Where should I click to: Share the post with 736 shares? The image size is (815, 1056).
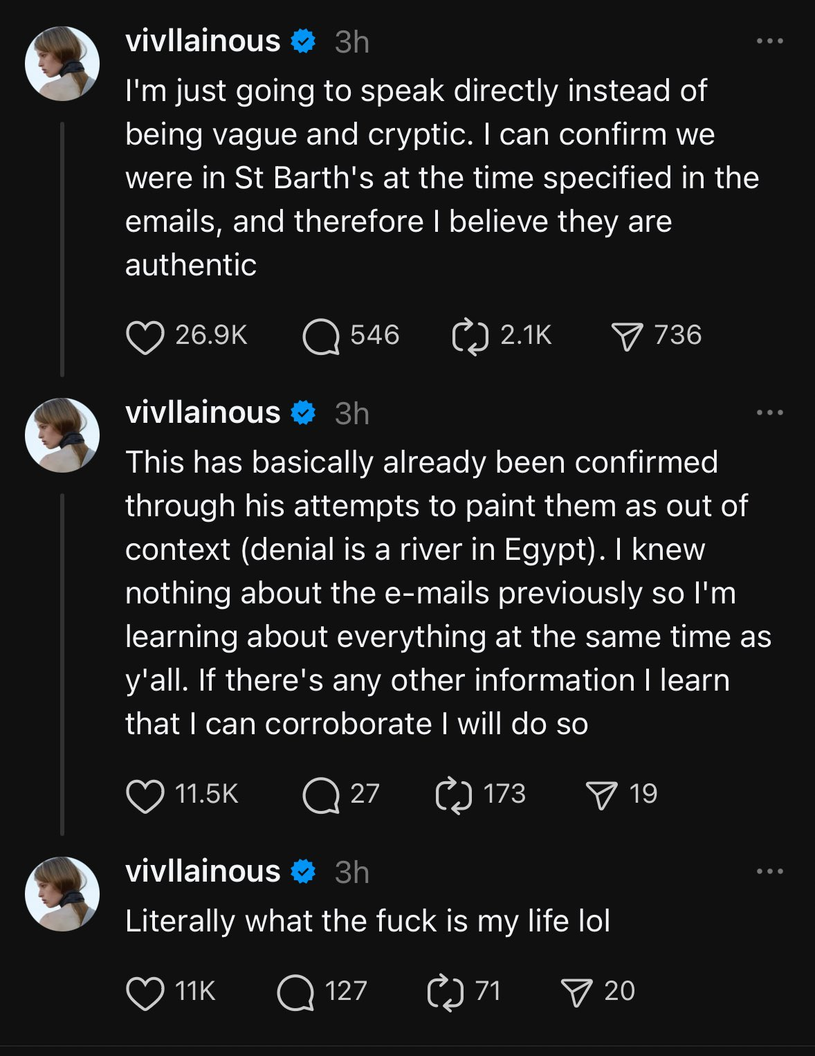coord(627,337)
